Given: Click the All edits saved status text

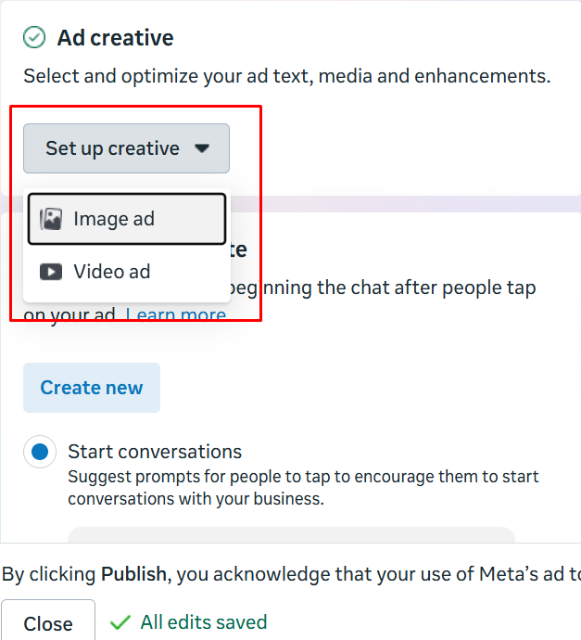Looking at the screenshot, I should pyautogui.click(x=203, y=622).
